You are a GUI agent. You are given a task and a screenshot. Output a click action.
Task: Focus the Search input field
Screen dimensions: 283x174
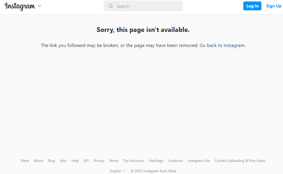point(143,6)
